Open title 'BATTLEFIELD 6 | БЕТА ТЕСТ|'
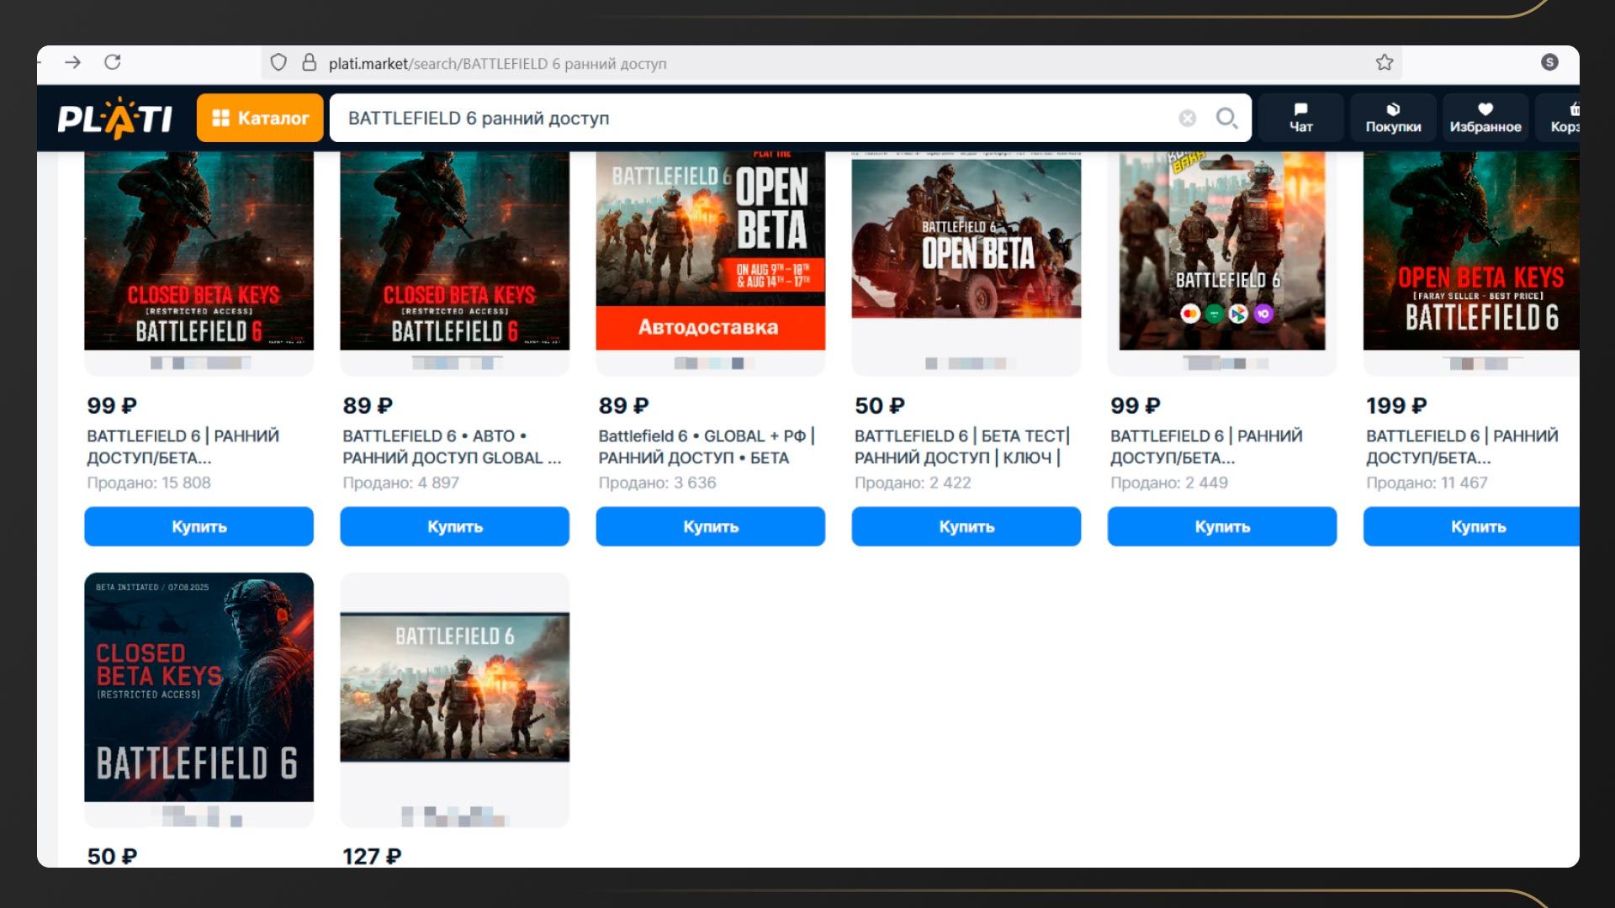The image size is (1615, 908). pyautogui.click(x=962, y=446)
